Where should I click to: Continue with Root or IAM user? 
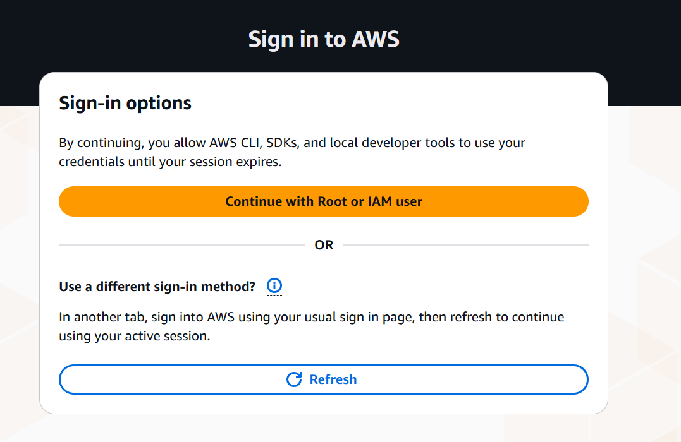pos(324,201)
